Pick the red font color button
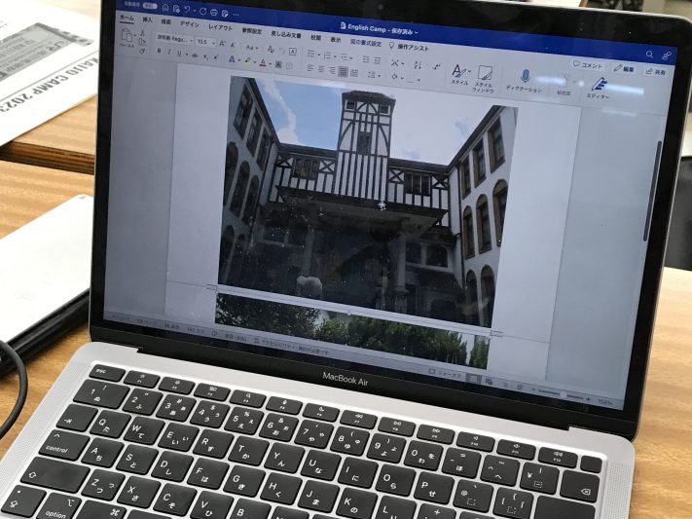692x519 pixels. tap(263, 63)
